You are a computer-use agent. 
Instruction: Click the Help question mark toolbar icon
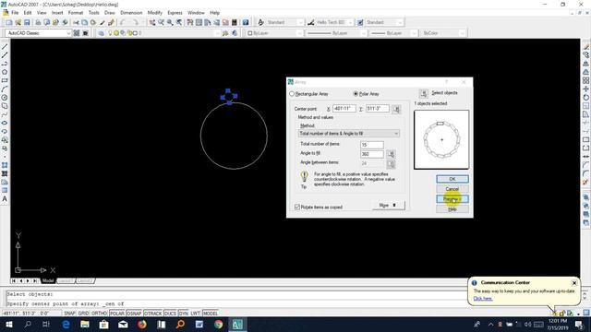tap(246, 22)
